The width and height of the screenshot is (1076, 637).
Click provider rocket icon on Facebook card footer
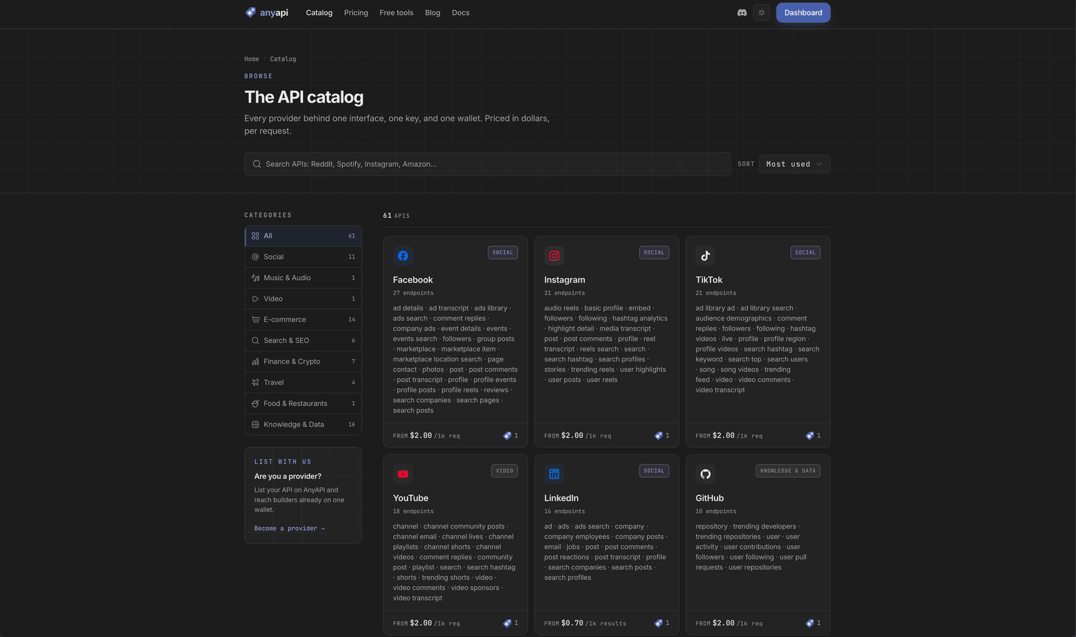click(507, 436)
